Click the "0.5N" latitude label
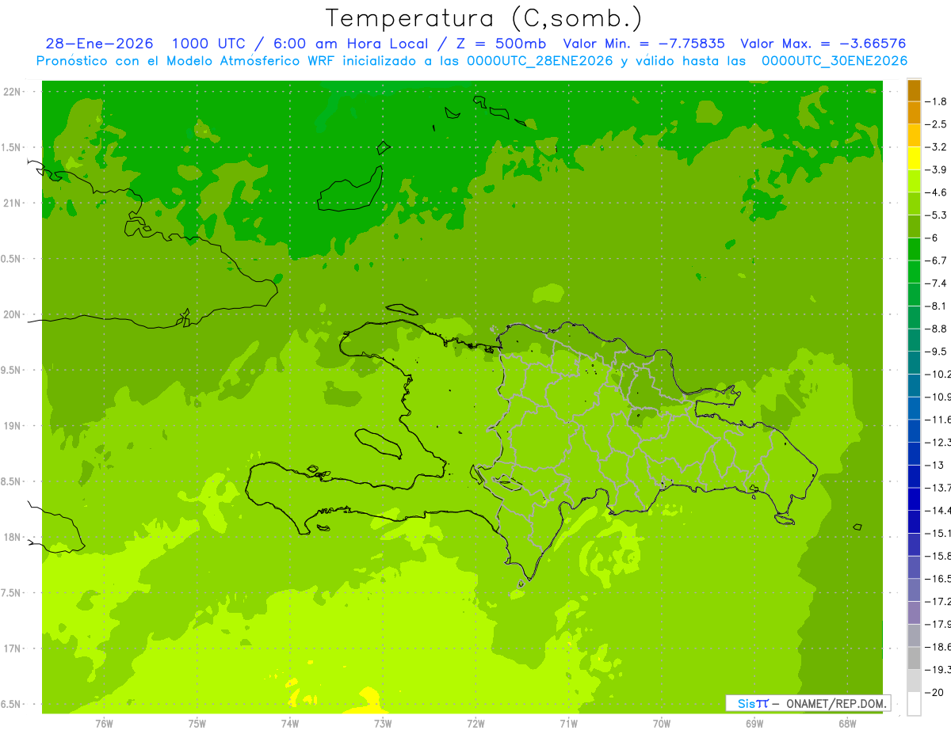The height and width of the screenshot is (734, 951). [12, 259]
